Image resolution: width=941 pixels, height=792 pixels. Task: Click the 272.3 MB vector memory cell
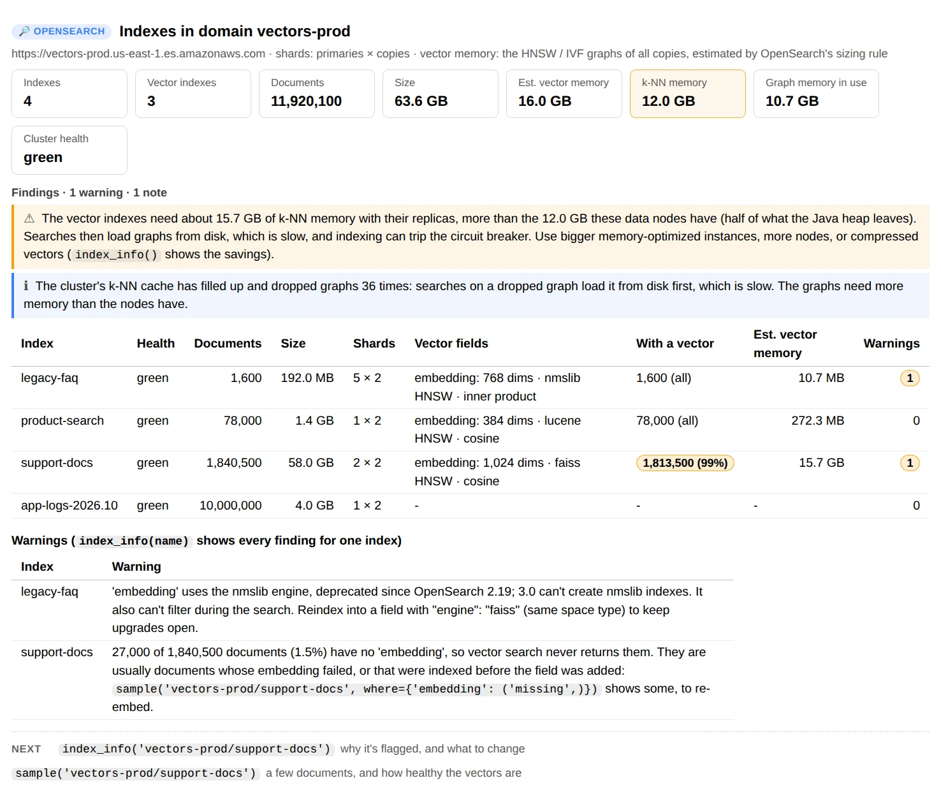818,421
